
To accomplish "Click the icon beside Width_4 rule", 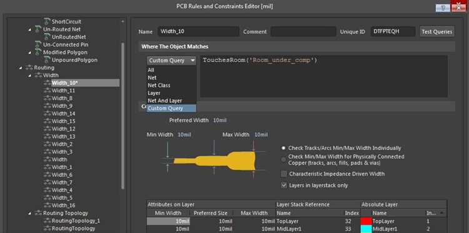I will [48, 190].
